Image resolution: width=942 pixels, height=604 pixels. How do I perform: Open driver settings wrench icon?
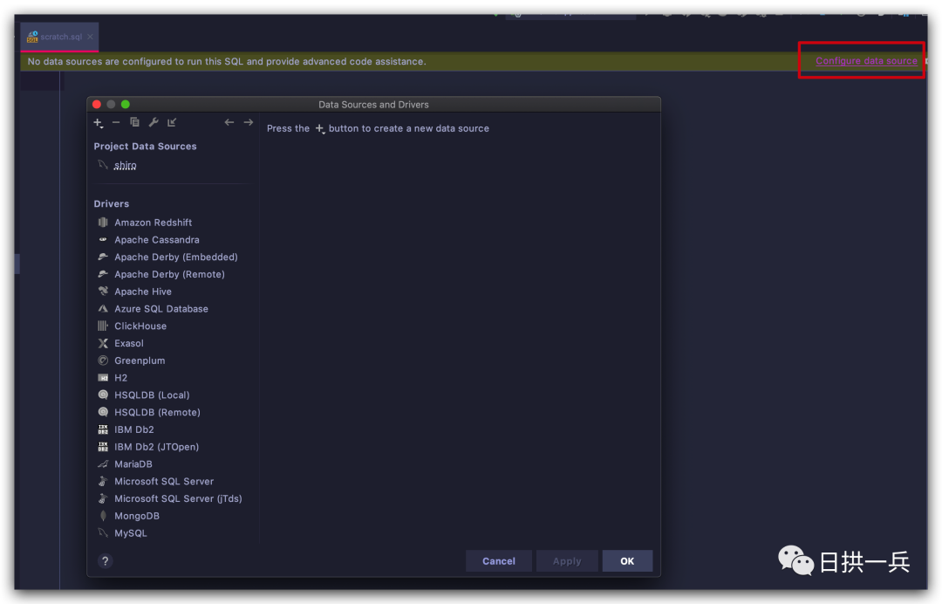pyautogui.click(x=154, y=122)
